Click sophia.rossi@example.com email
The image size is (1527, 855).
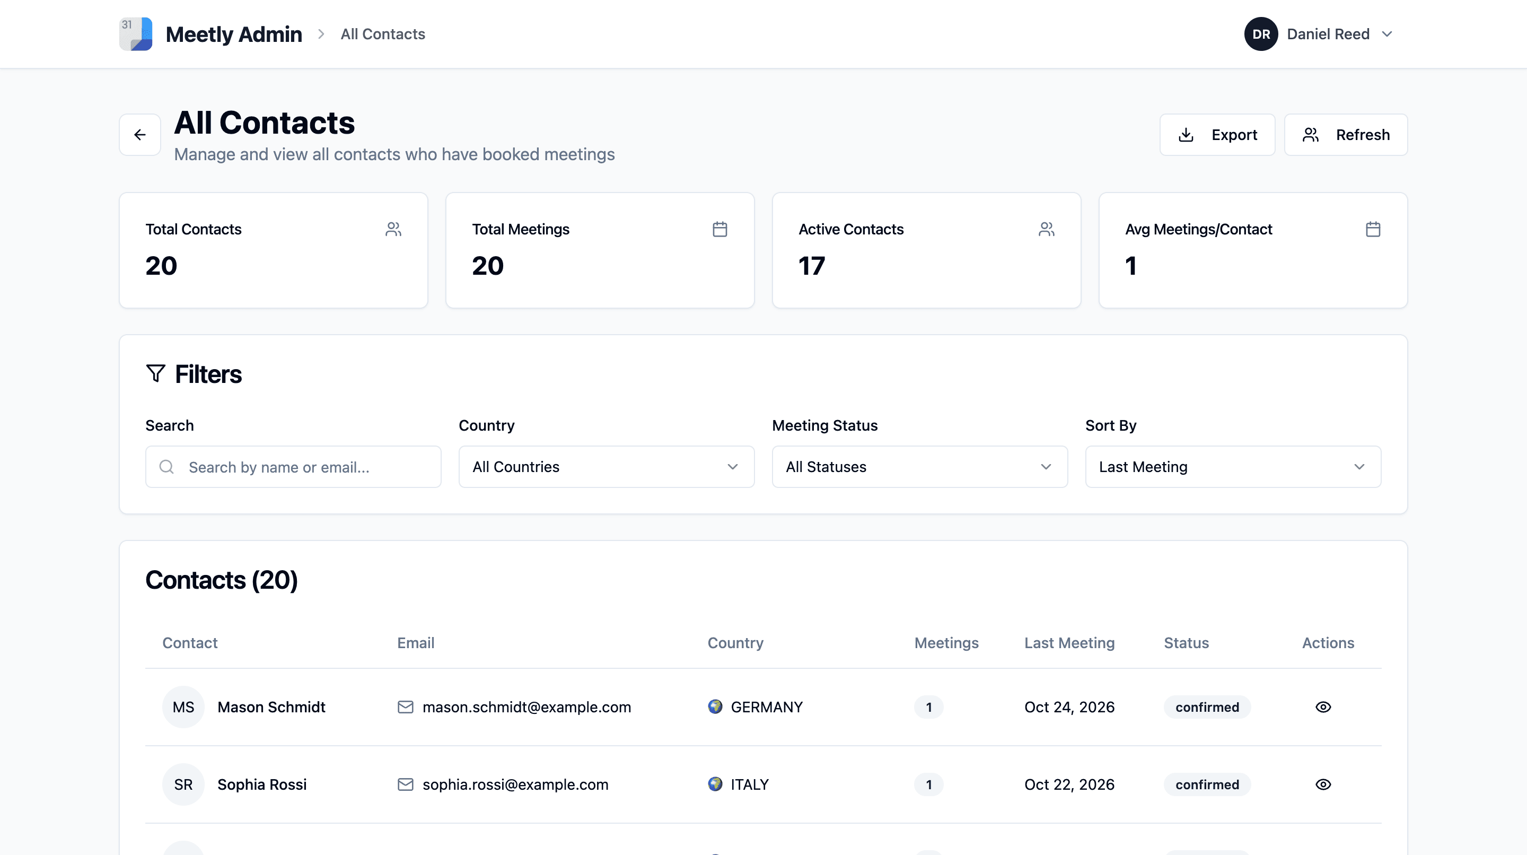point(515,784)
